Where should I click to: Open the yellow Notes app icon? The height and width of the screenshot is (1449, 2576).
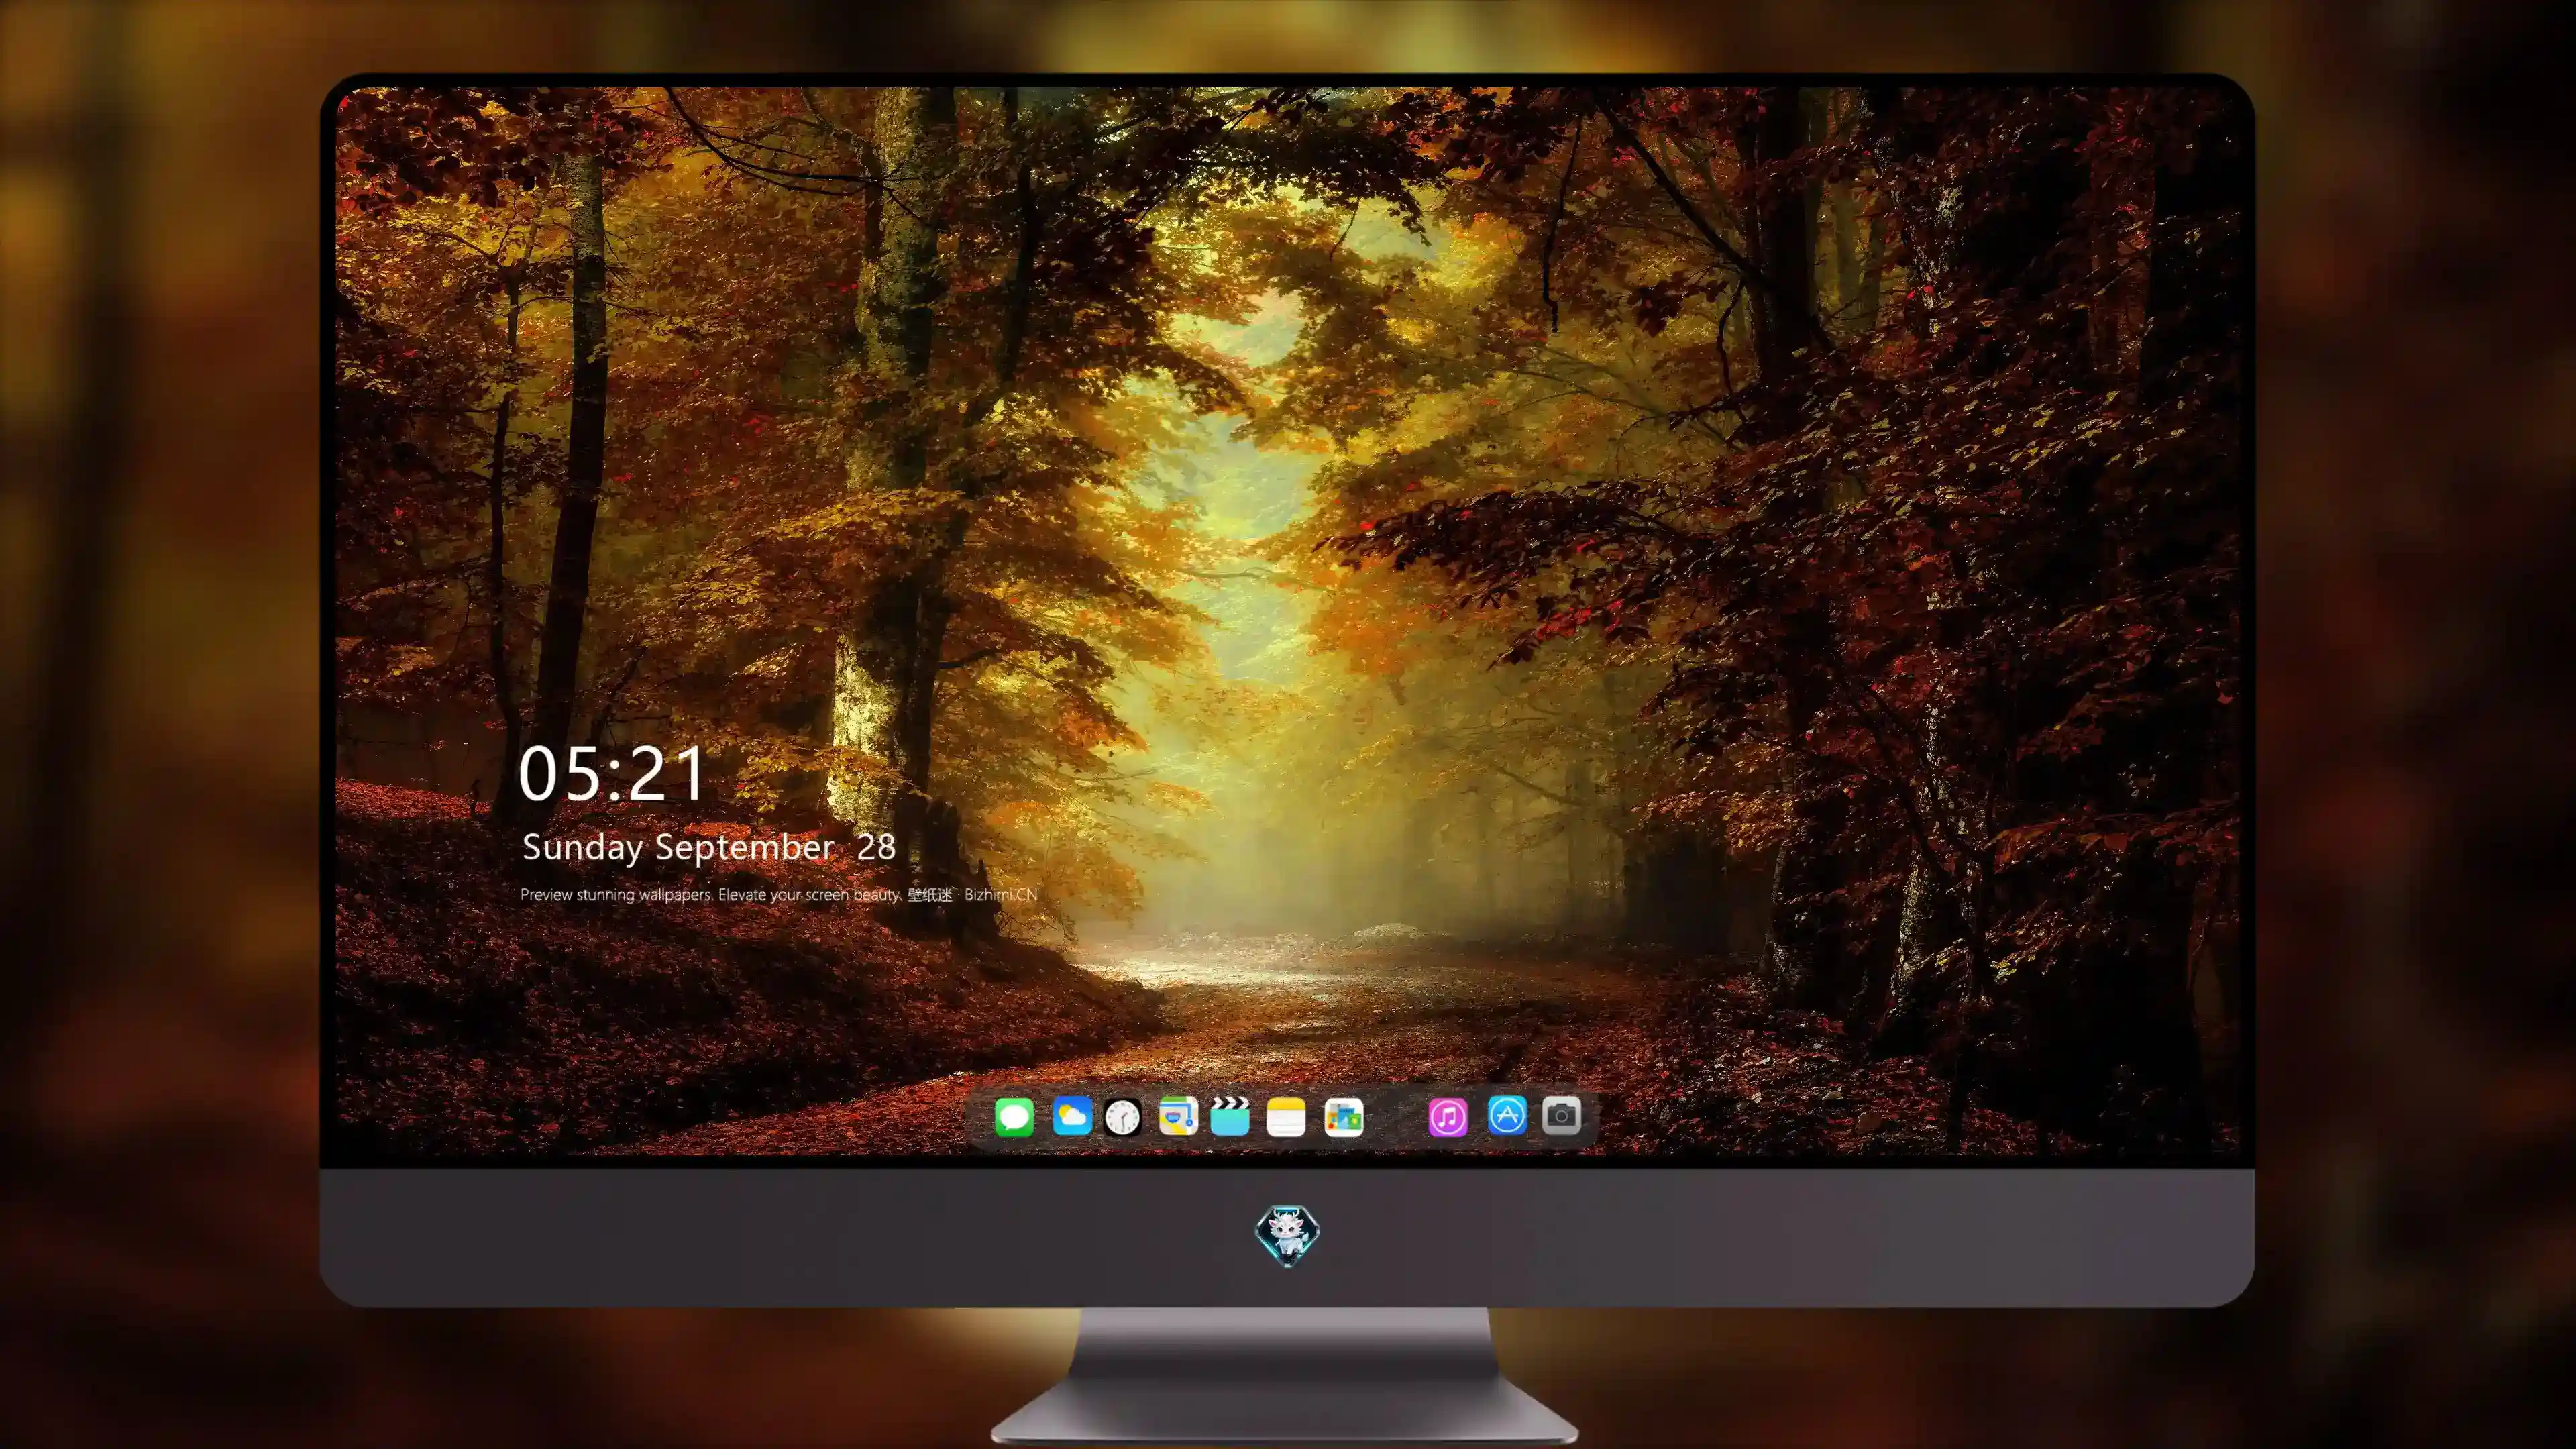[1286, 1117]
